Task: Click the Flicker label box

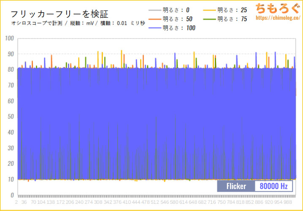Action: (236, 186)
